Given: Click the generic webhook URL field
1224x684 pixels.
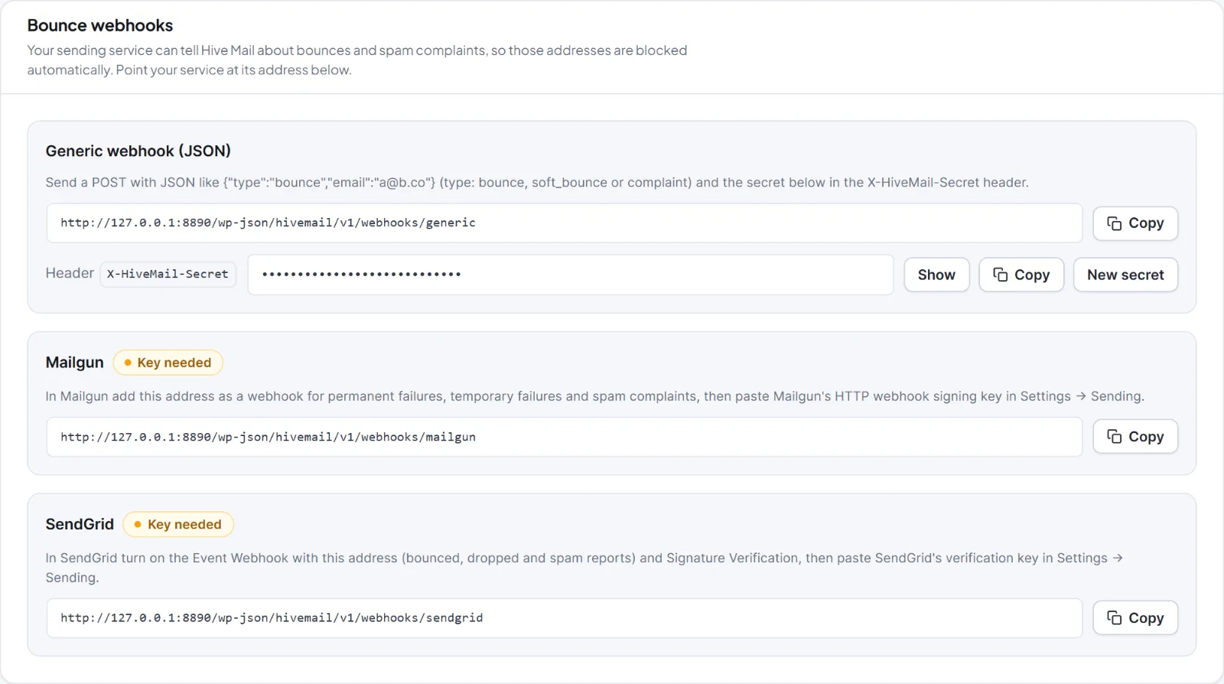Looking at the screenshot, I should 565,223.
